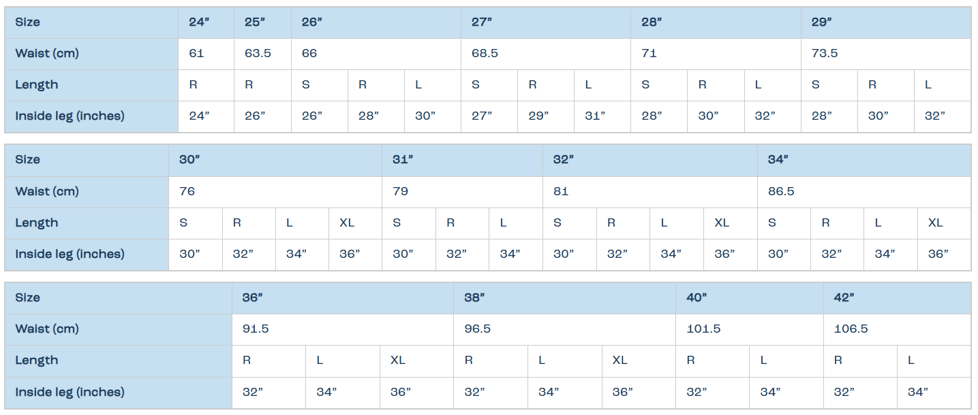Click the 31" inside leg cell
This screenshot has width=978, height=415.
595,116
